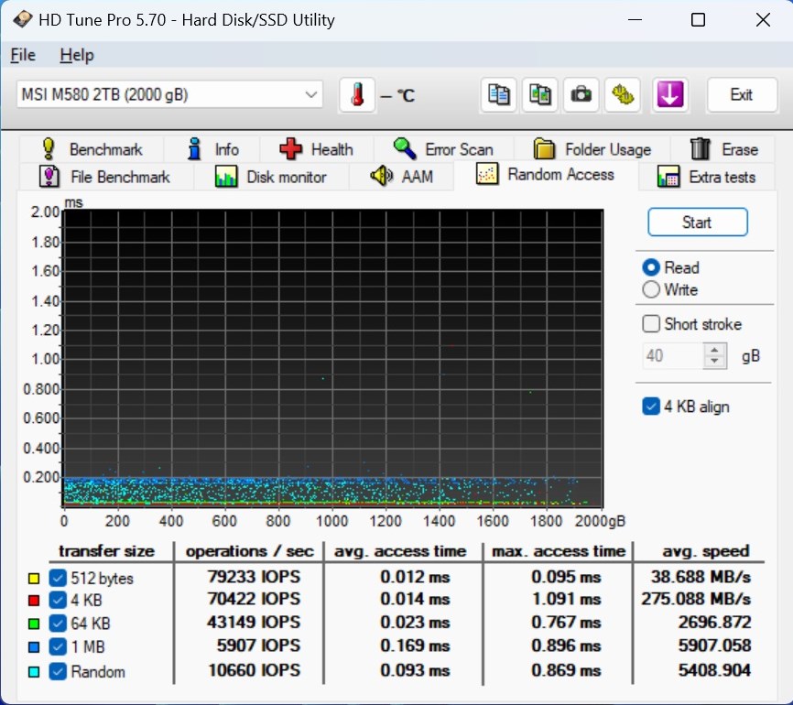793x705 pixels.
Task: Click the cyan Random color swatch
Action: (34, 672)
